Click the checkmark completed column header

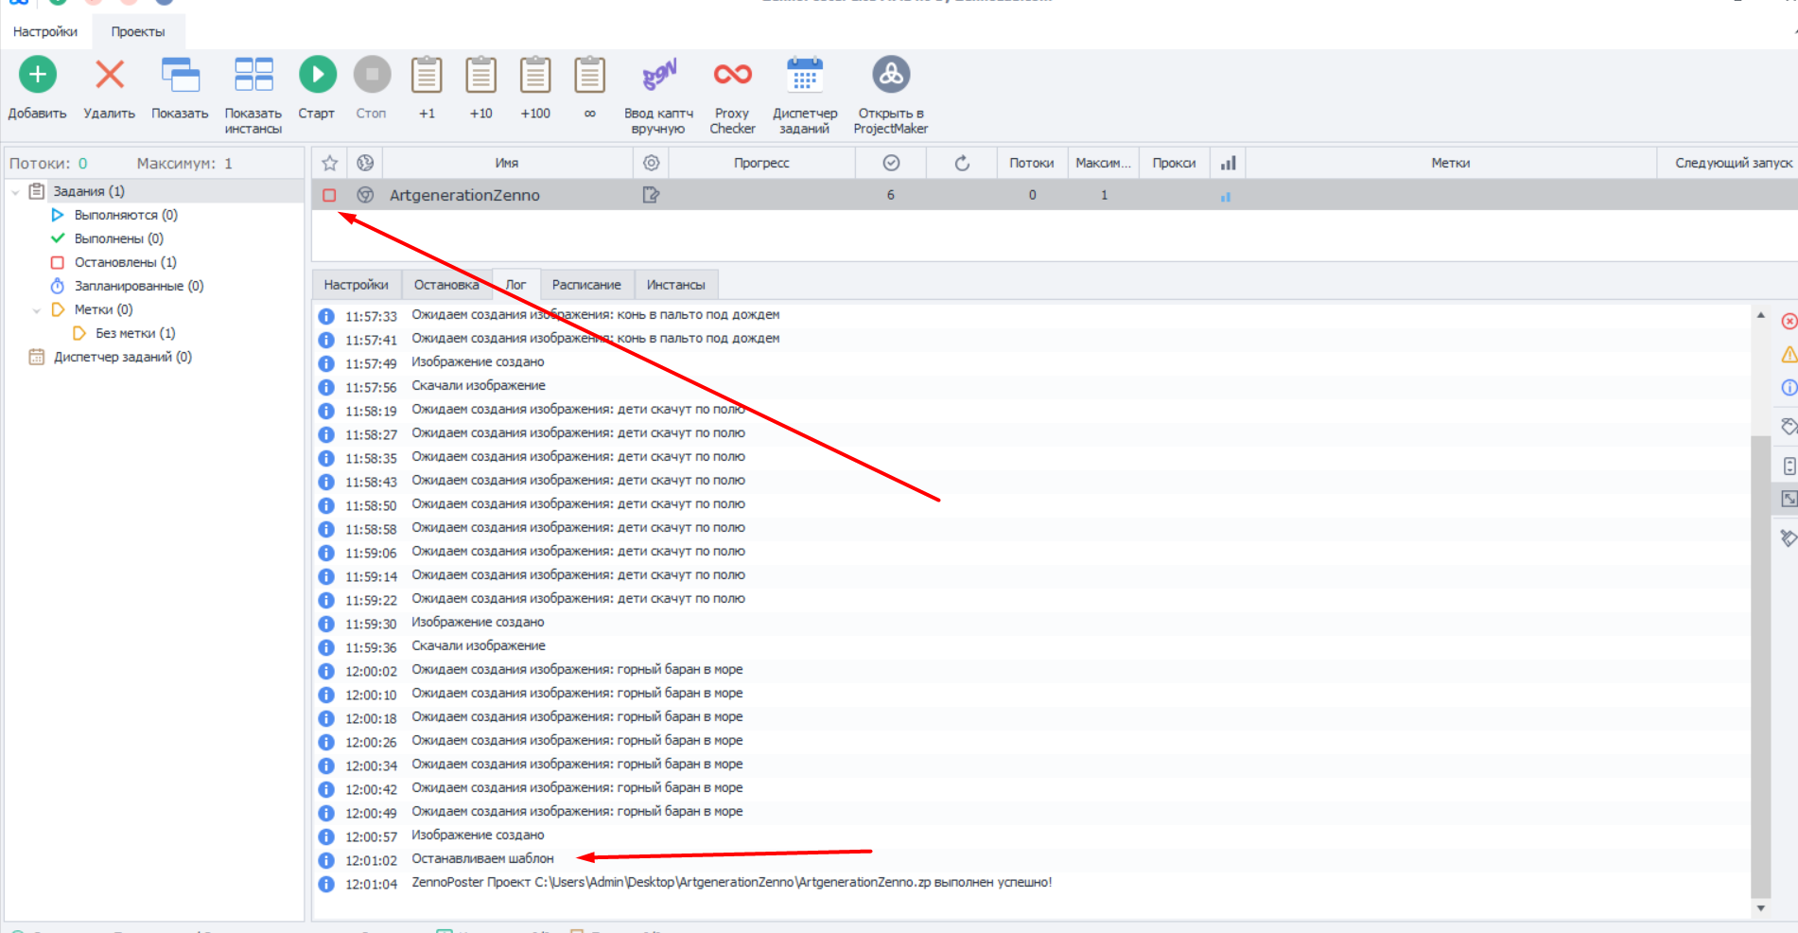click(891, 163)
